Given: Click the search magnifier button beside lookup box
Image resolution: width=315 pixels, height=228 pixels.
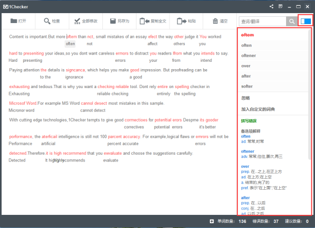Looking at the screenshot, I should (291, 21).
